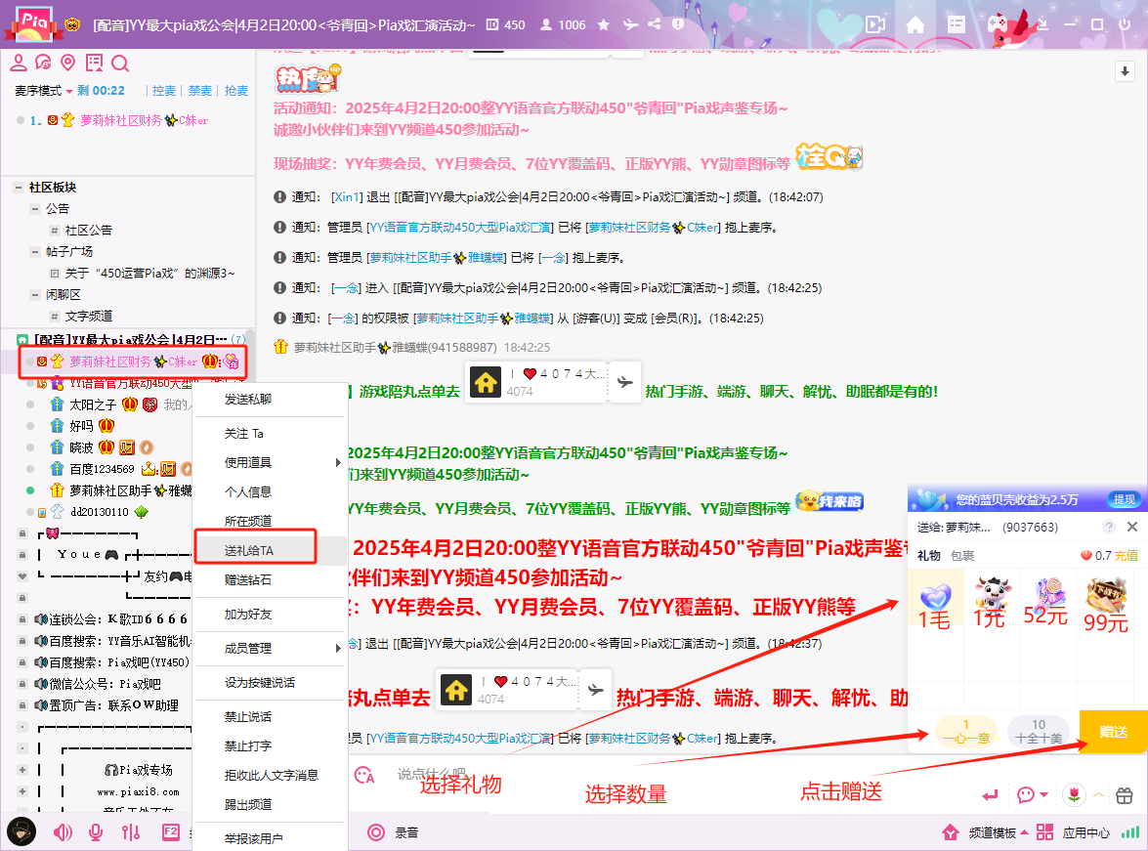Open the gift box icon in chat bar

click(1125, 794)
